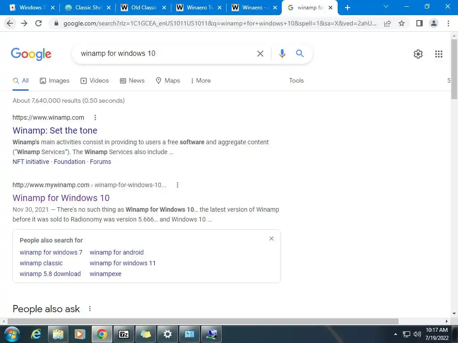Go forward with the browser forward arrow
The width and height of the screenshot is (458, 343).
[24, 23]
